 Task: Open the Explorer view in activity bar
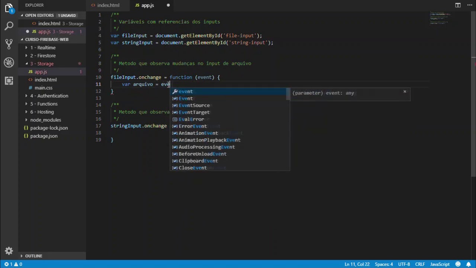(9, 8)
